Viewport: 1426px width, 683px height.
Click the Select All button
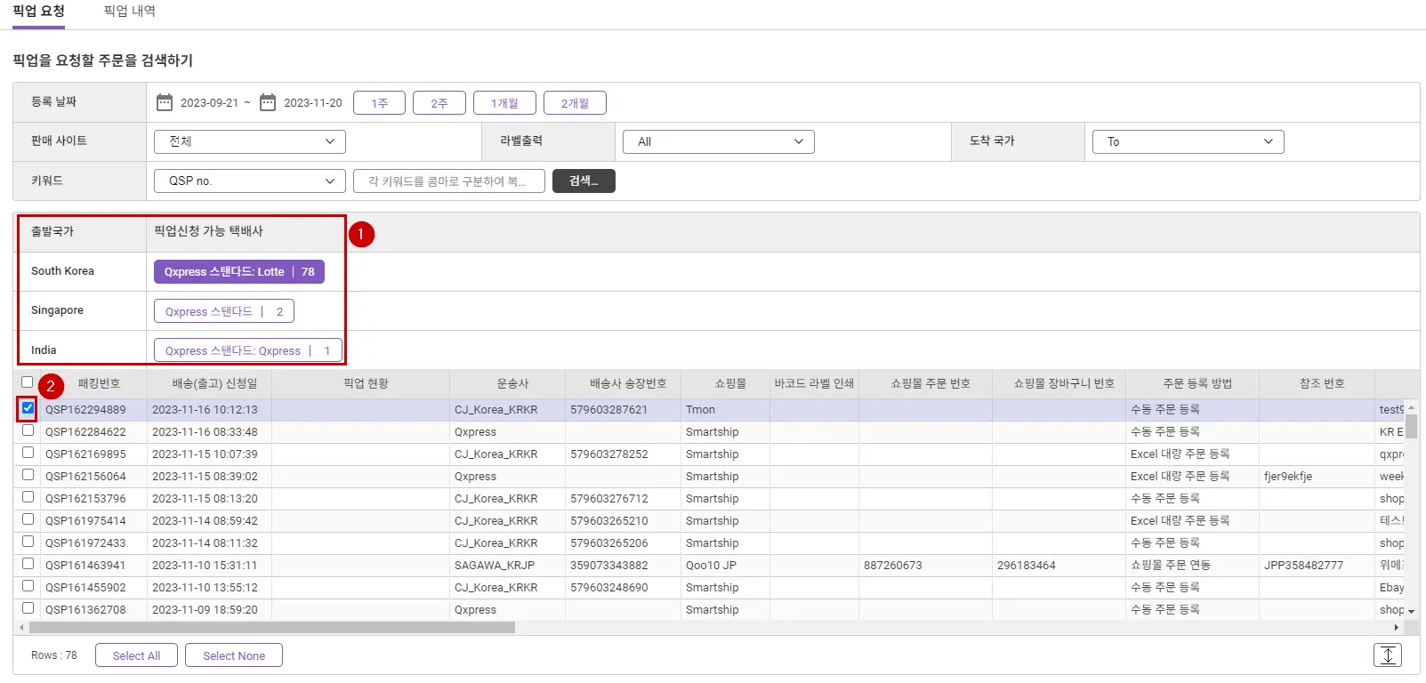pyautogui.click(x=136, y=655)
